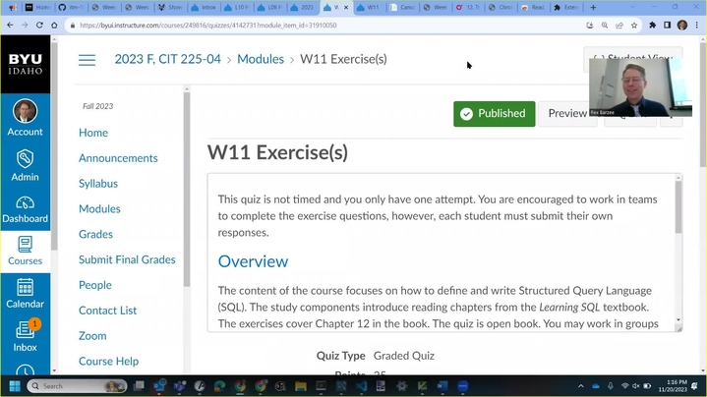
Task: Open Home in course navigation
Action: [93, 133]
